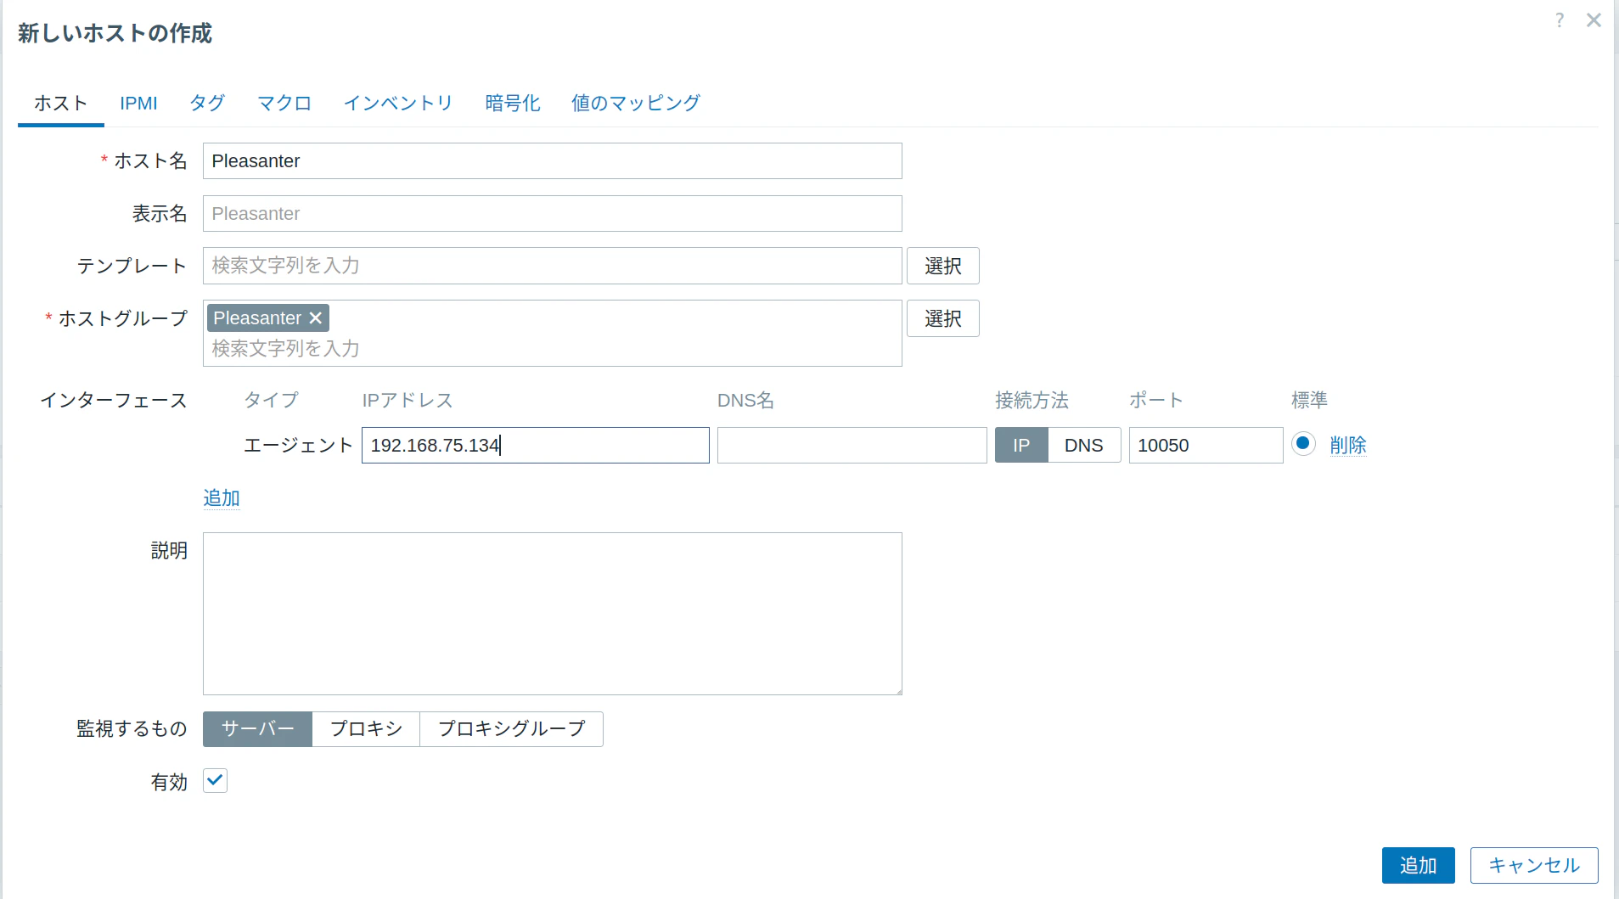Click the 追加 link under interfaces
Image resolution: width=1619 pixels, height=899 pixels.
point(222,498)
